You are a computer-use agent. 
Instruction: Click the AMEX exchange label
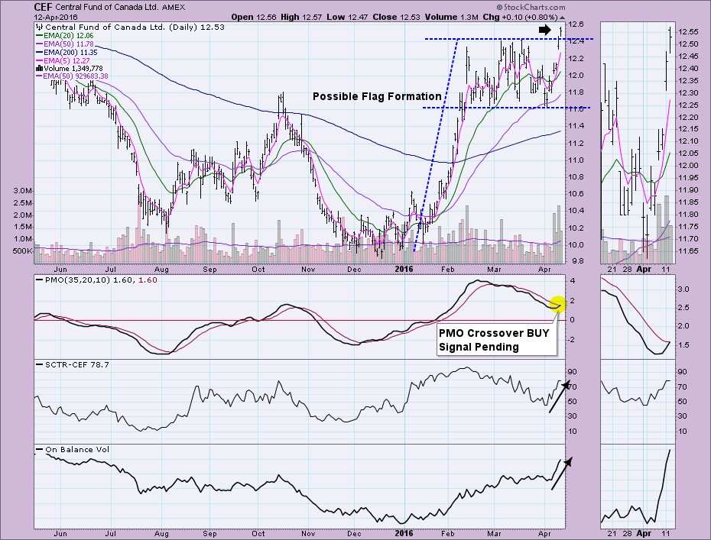174,7
